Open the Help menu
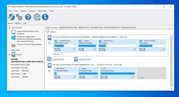Screen dimensions: 179x97 pyautogui.click(x=51, y=11)
